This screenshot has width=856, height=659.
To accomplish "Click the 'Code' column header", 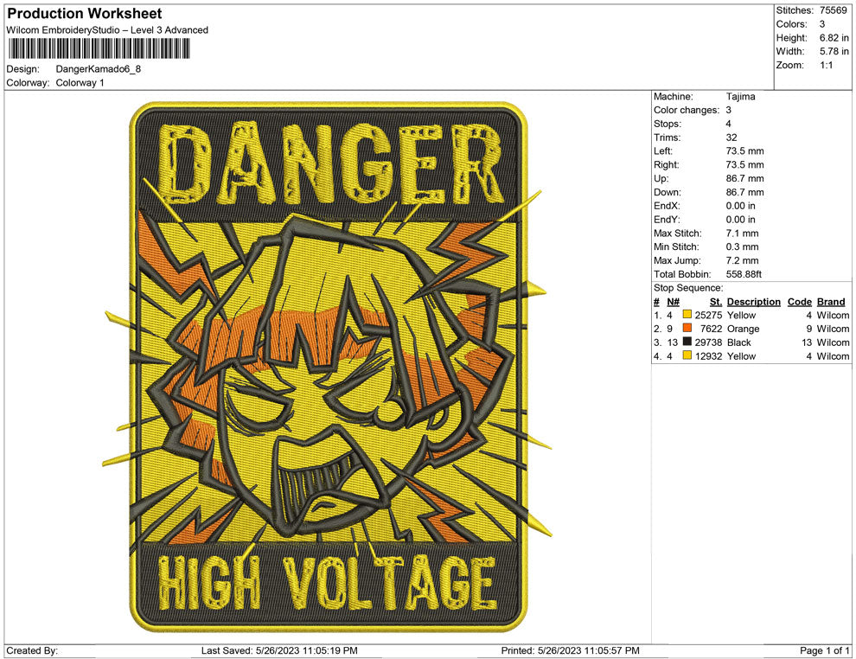I will click(799, 301).
